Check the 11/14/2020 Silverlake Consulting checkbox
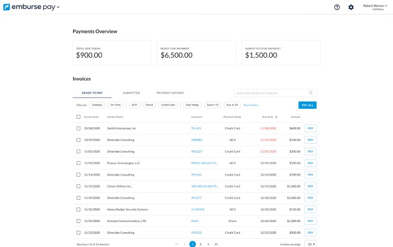This screenshot has width=393, height=247. pos(79,175)
